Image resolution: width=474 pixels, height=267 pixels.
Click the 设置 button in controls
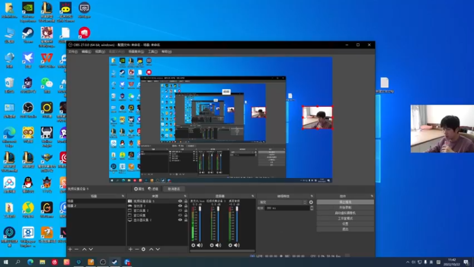(345, 224)
